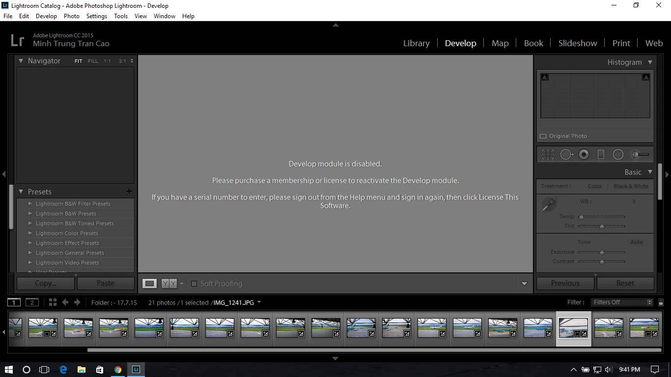Collapse the Basic panel triangle

pos(650,172)
